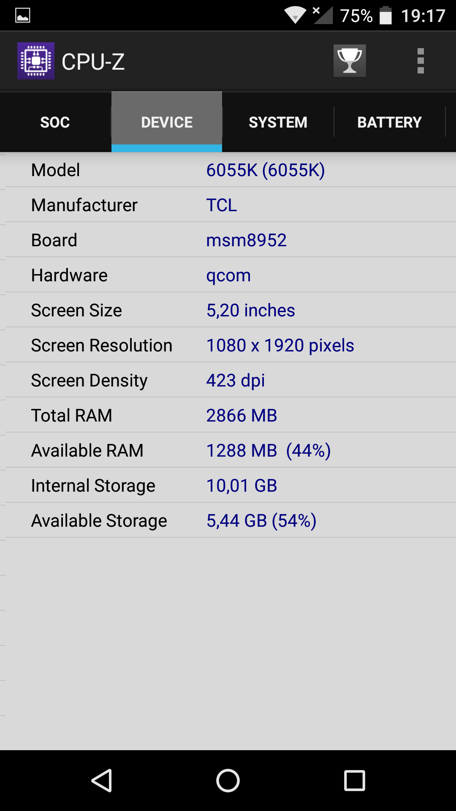Viewport: 456px width, 811px height.
Task: Tap the Model 6055K row
Action: [x=231, y=170]
